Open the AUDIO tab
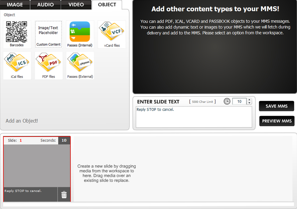 pyautogui.click(x=45, y=5)
